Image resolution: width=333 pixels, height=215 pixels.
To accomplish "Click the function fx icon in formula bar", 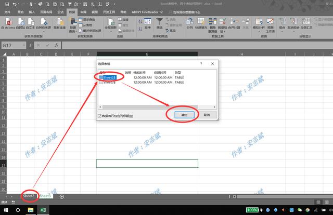I will (56, 45).
